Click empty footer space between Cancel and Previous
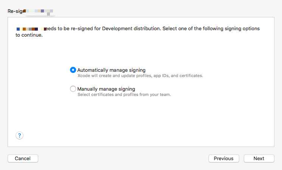Viewport: 282px width, 170px height. [x=123, y=159]
